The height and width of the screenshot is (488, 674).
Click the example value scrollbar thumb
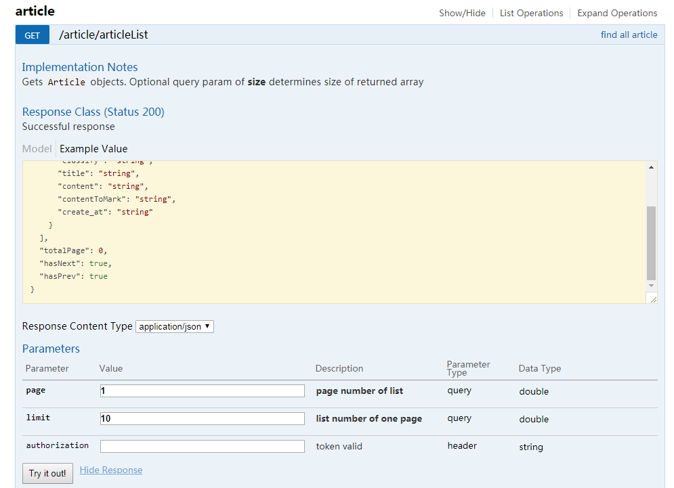click(x=651, y=243)
